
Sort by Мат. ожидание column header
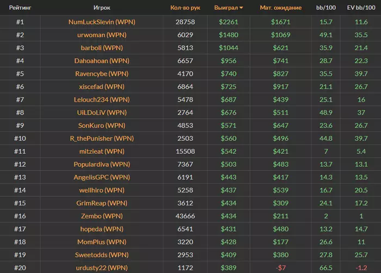pyautogui.click(x=281, y=8)
